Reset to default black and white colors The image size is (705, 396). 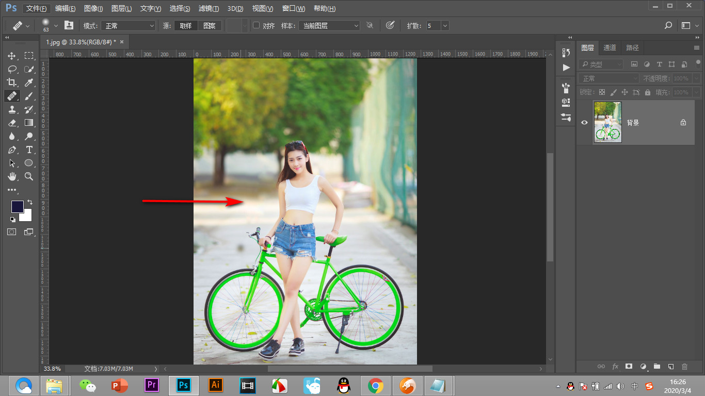click(13, 219)
